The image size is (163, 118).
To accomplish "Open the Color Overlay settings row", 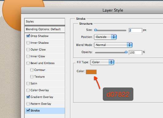I will pos(45,90).
